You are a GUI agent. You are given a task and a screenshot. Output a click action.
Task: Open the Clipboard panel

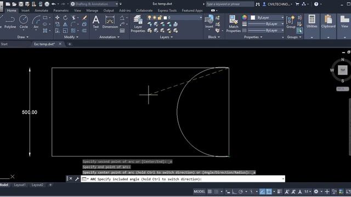pyautogui.click(x=328, y=21)
